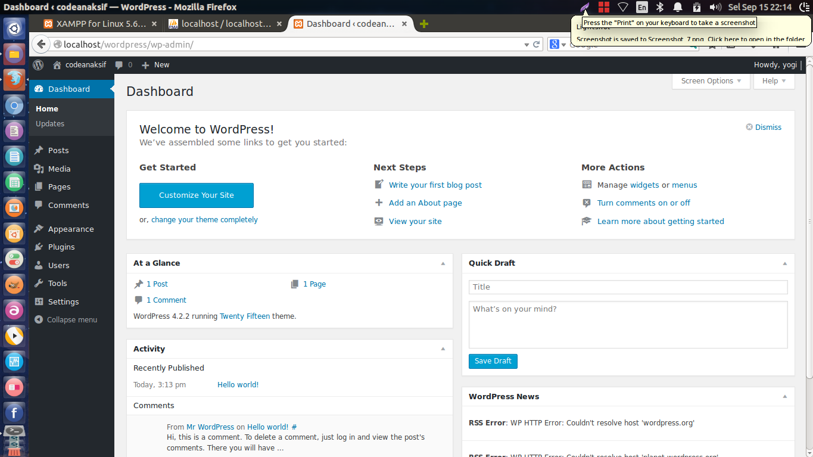This screenshot has width=813, height=457.
Task: Open Tools using the wrench icon
Action: pyautogui.click(x=39, y=283)
